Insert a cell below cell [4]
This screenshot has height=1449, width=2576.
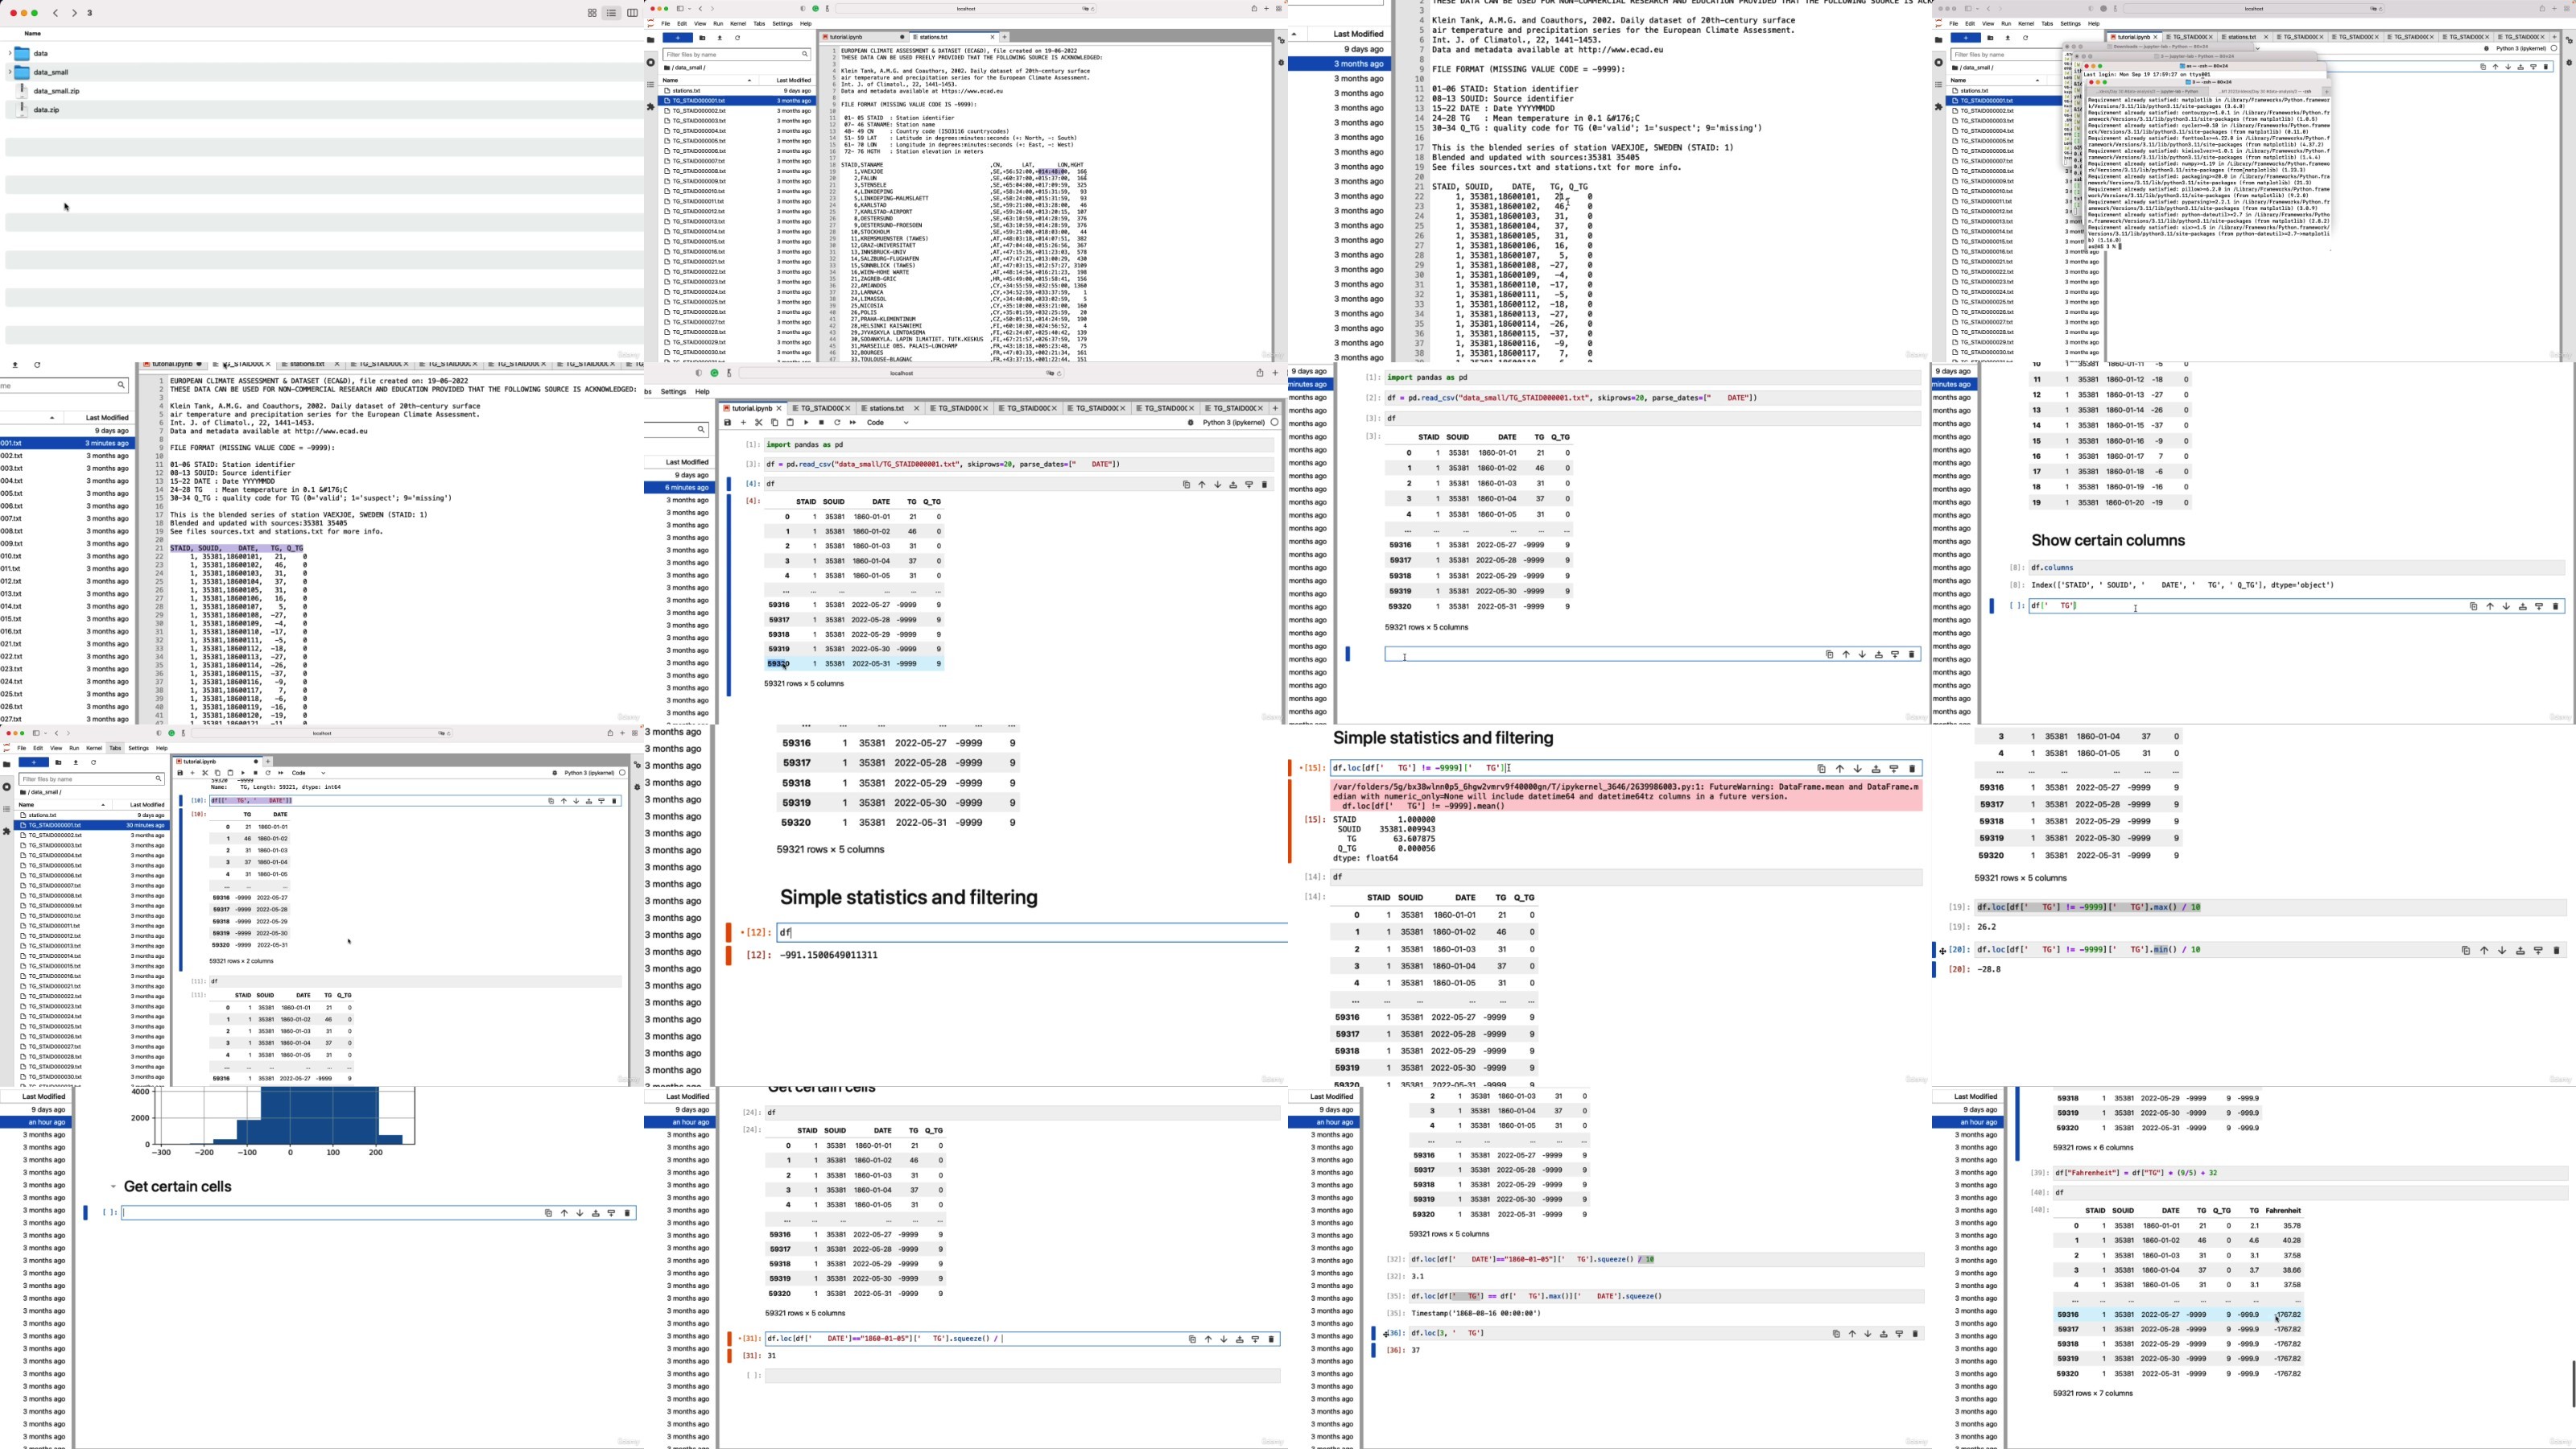1249,484
